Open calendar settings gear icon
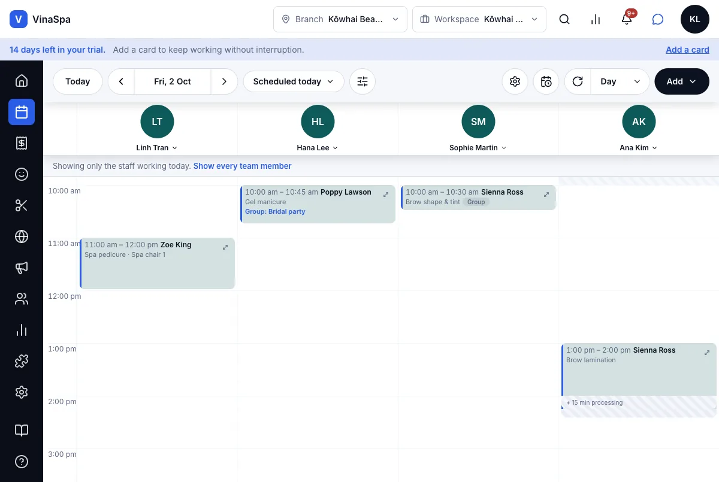719x482 pixels. tap(515, 81)
